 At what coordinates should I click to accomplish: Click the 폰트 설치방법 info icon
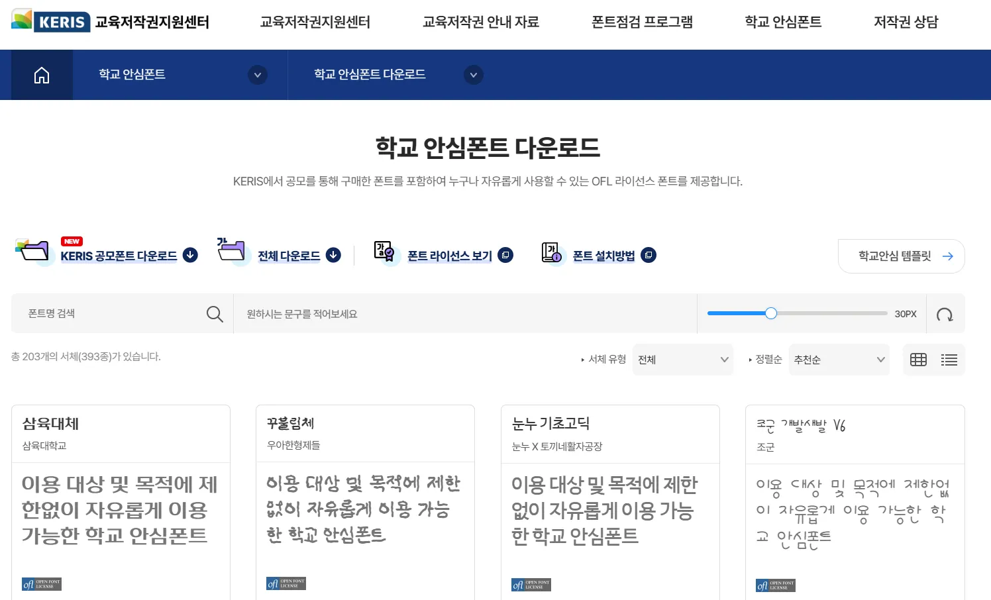[551, 252]
